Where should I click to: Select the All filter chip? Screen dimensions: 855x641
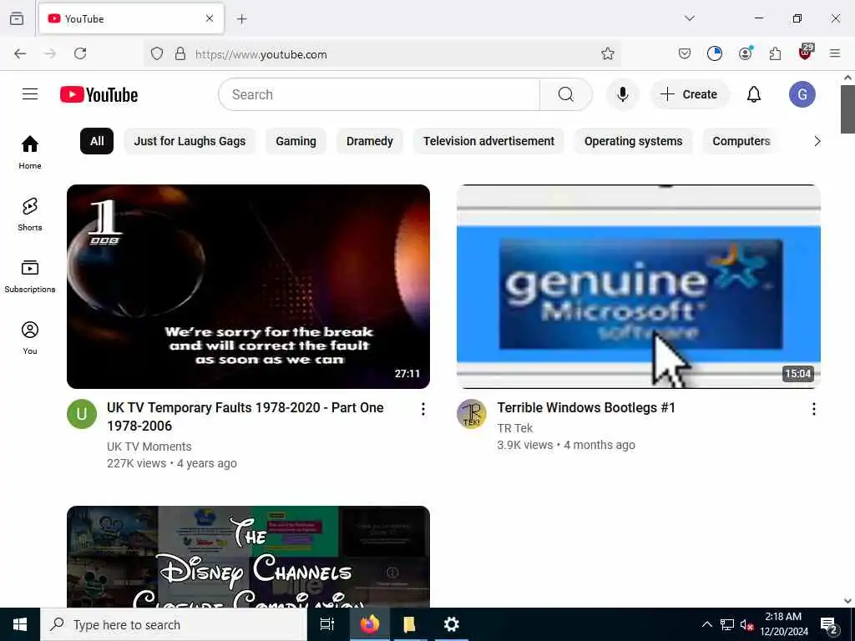[97, 141]
